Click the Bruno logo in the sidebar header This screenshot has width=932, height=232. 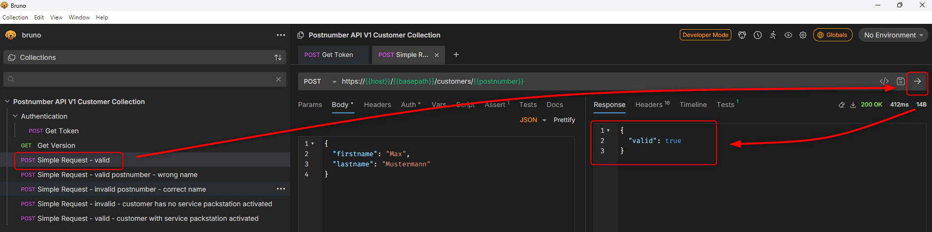coord(11,35)
